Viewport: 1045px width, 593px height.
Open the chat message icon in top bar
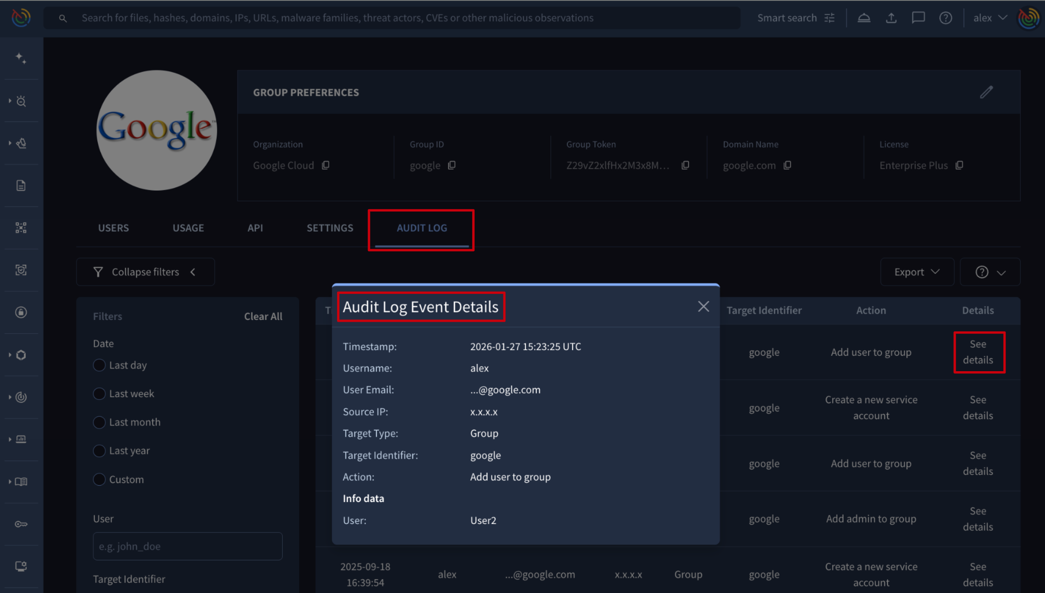(x=918, y=18)
